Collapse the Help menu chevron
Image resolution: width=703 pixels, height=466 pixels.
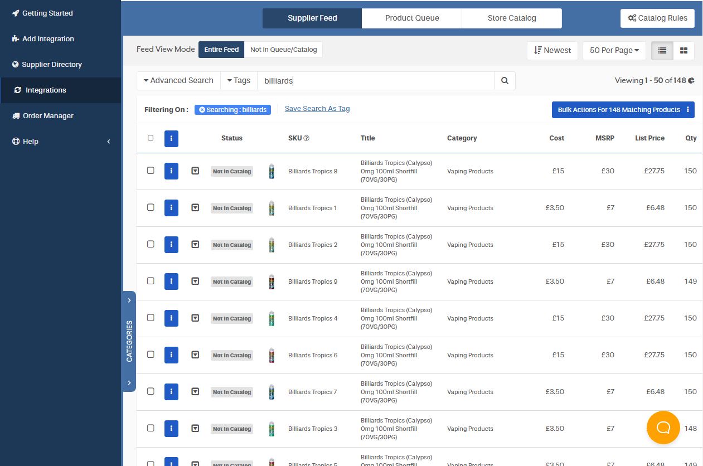[x=109, y=142]
